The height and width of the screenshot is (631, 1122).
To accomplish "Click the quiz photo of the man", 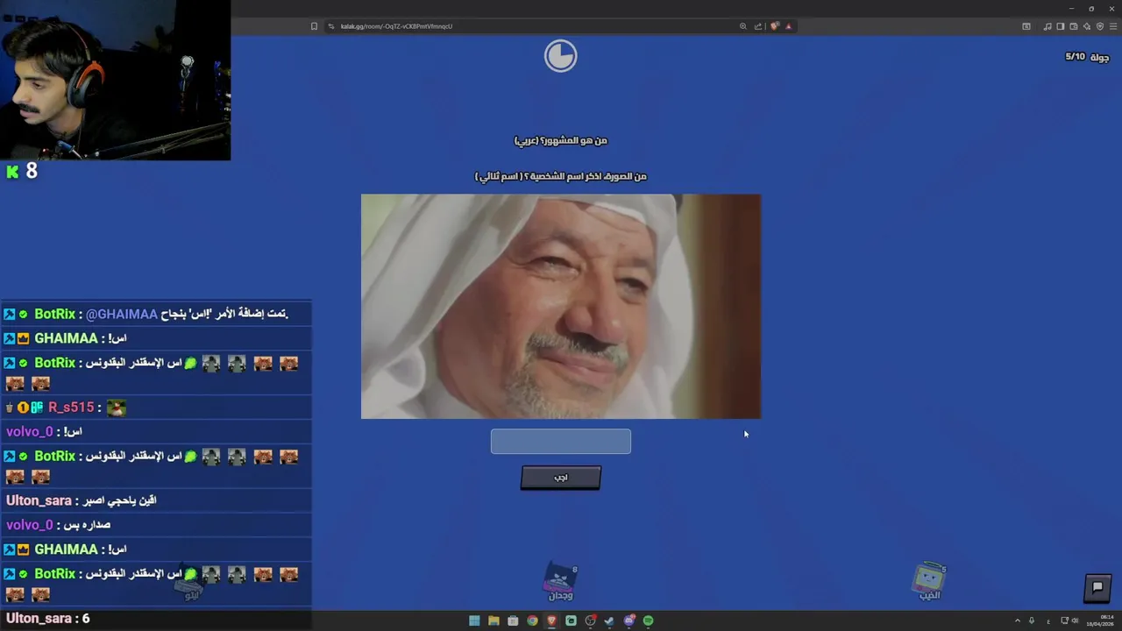I will click(561, 307).
